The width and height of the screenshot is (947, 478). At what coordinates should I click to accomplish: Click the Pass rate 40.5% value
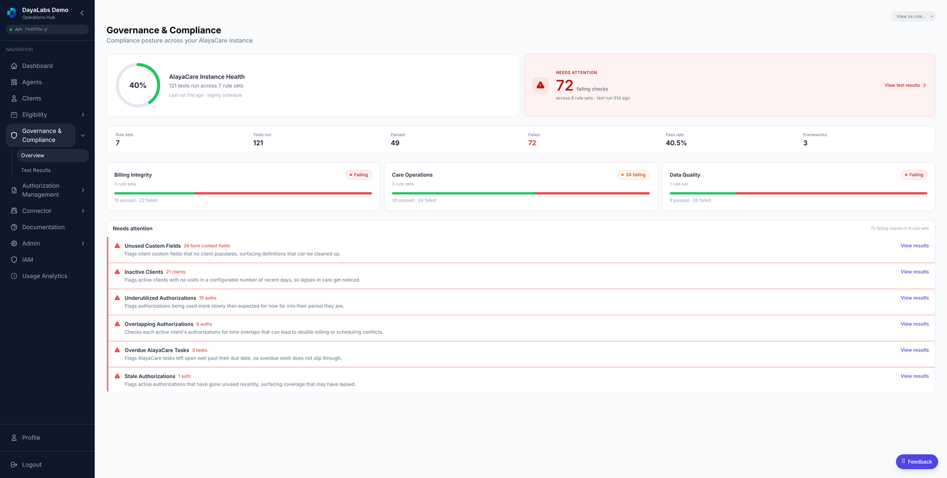pos(677,143)
